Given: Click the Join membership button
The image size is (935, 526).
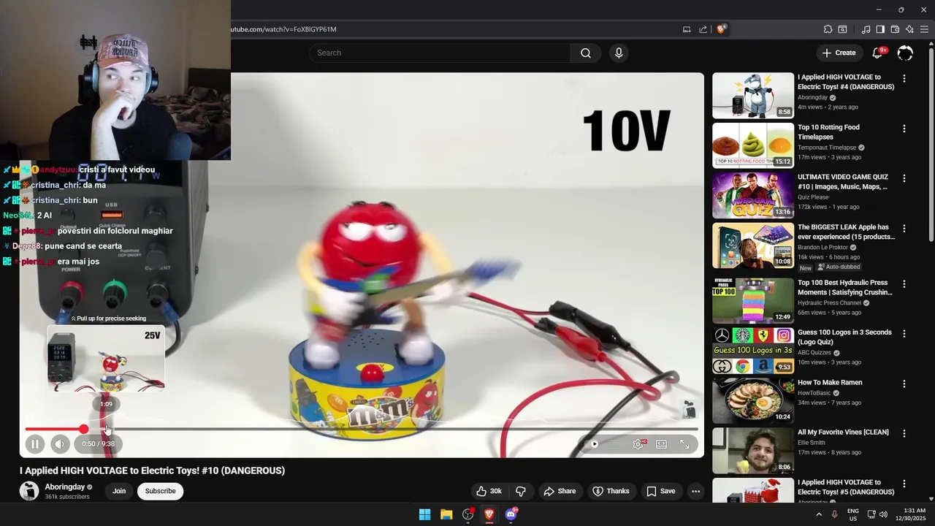Looking at the screenshot, I should [x=119, y=491].
